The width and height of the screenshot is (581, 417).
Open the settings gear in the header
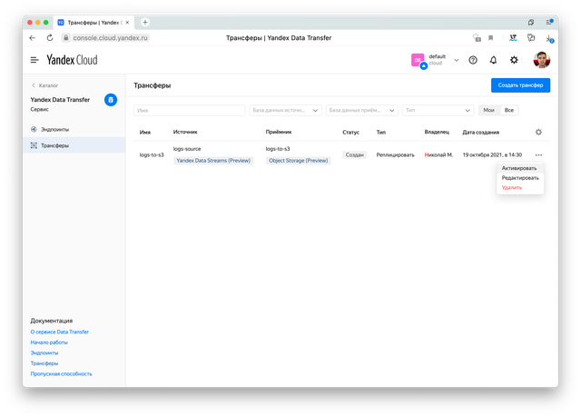click(x=514, y=60)
